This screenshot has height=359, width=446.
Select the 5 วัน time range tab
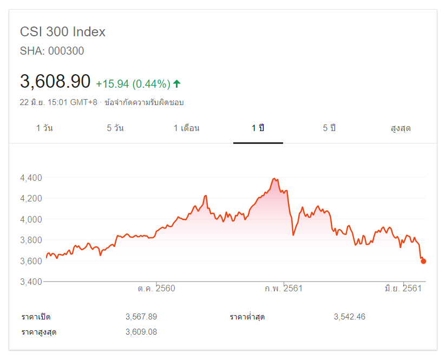coord(115,128)
